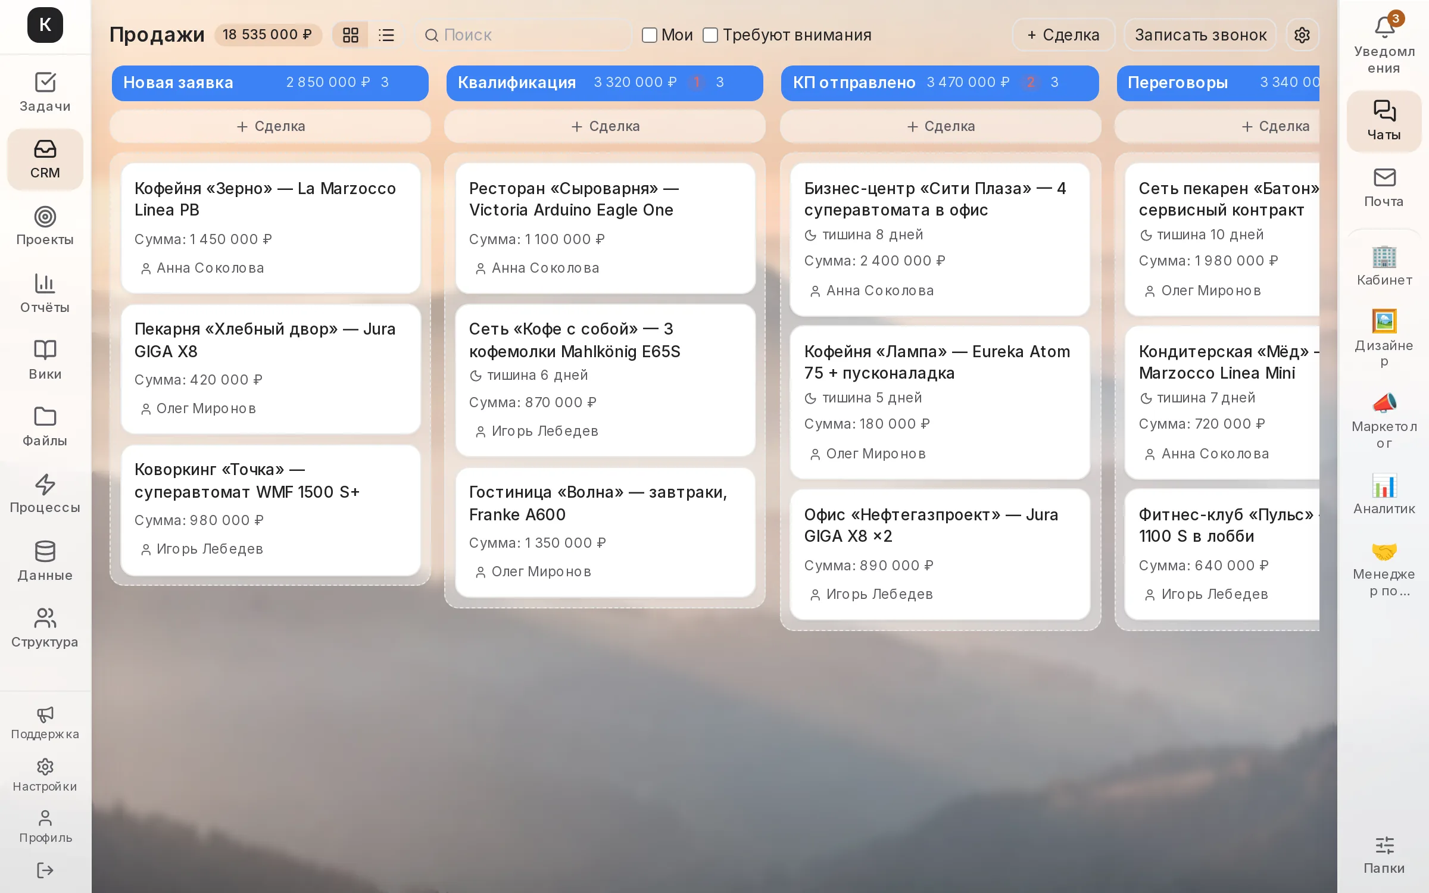Open Отчёты reports section
The width and height of the screenshot is (1429, 893).
pos(45,293)
